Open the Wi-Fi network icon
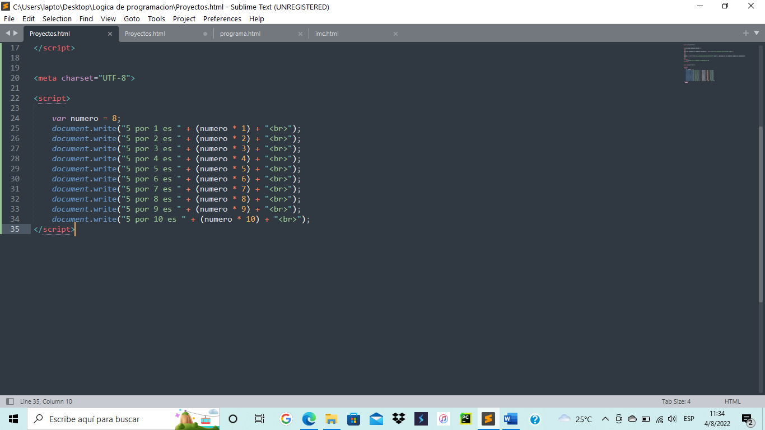 point(660,419)
